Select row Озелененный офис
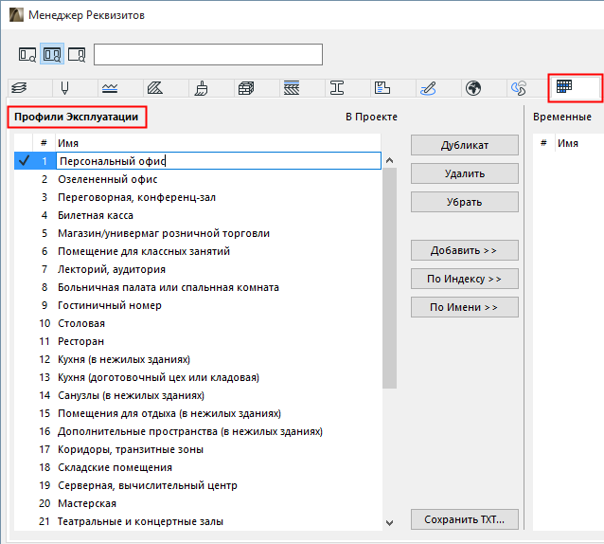The width and height of the screenshot is (604, 544). point(197,179)
